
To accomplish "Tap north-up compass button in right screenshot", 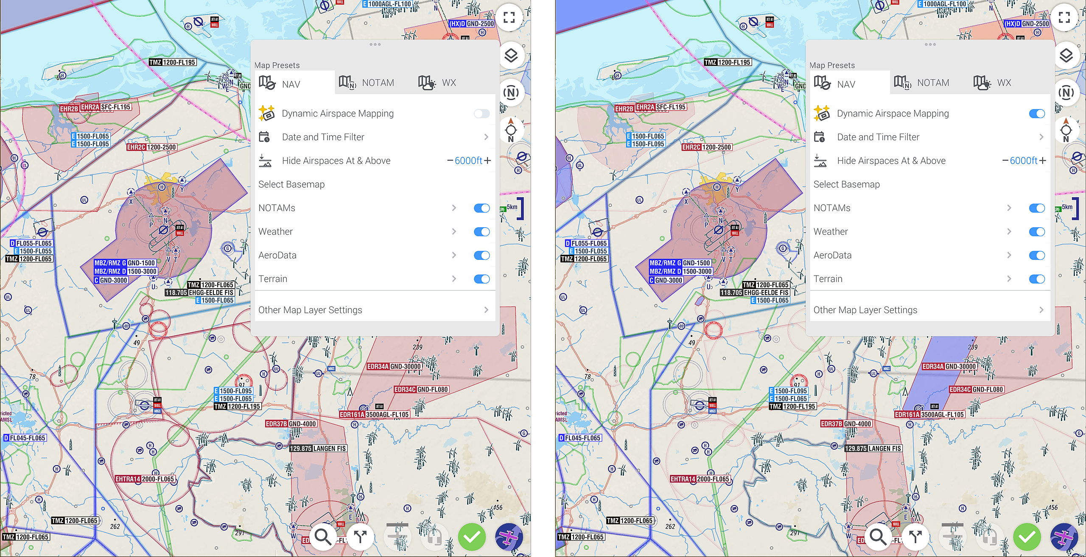I will (x=1066, y=130).
